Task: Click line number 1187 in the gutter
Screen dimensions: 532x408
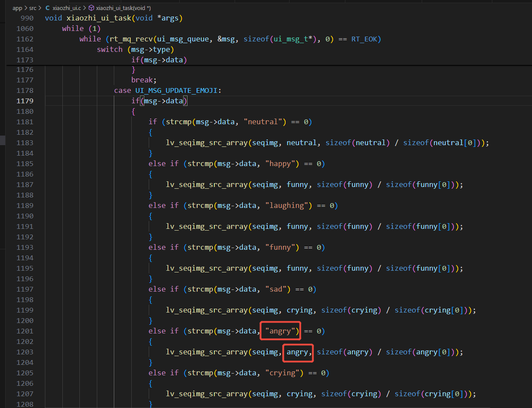Action: coord(24,184)
